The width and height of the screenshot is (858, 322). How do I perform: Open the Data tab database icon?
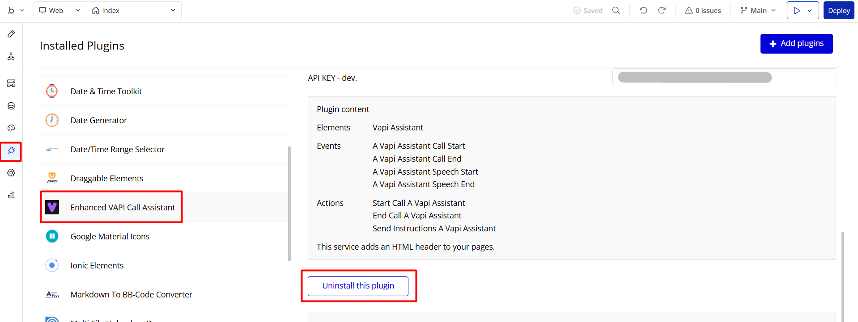pos(11,106)
